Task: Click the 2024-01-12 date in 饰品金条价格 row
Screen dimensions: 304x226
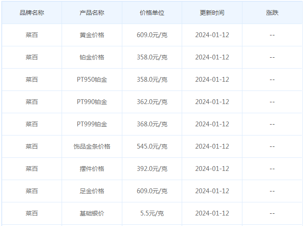Action: pyautogui.click(x=212, y=146)
